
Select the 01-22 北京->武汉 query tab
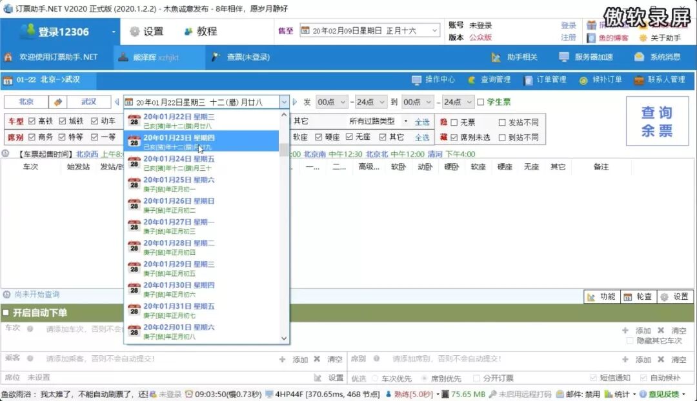[x=48, y=80]
